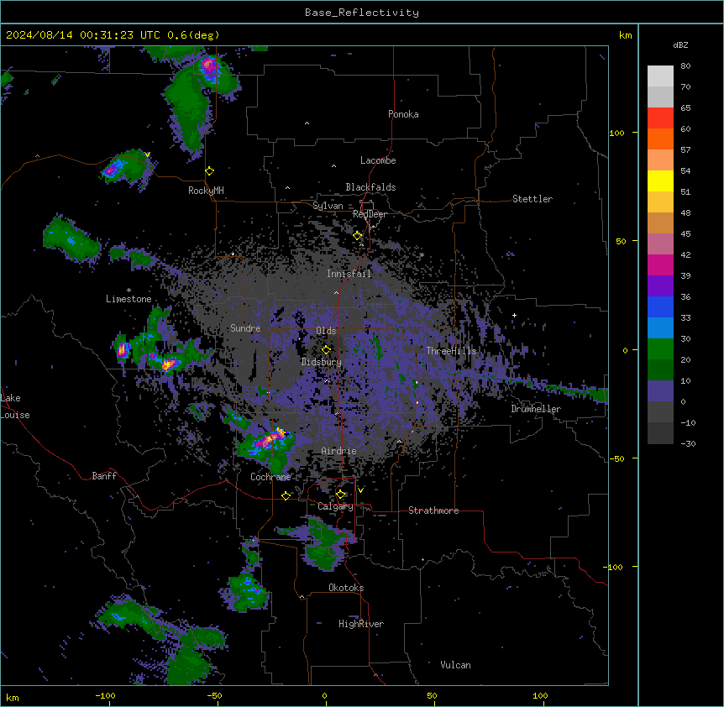Click the Airdrie city label

(x=339, y=451)
